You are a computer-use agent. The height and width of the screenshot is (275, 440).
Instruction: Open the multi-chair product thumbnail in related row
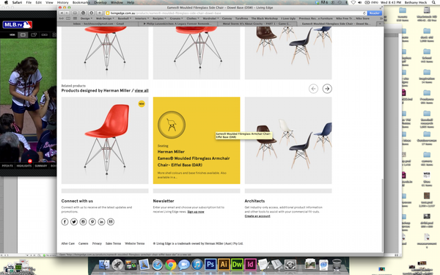click(288, 140)
